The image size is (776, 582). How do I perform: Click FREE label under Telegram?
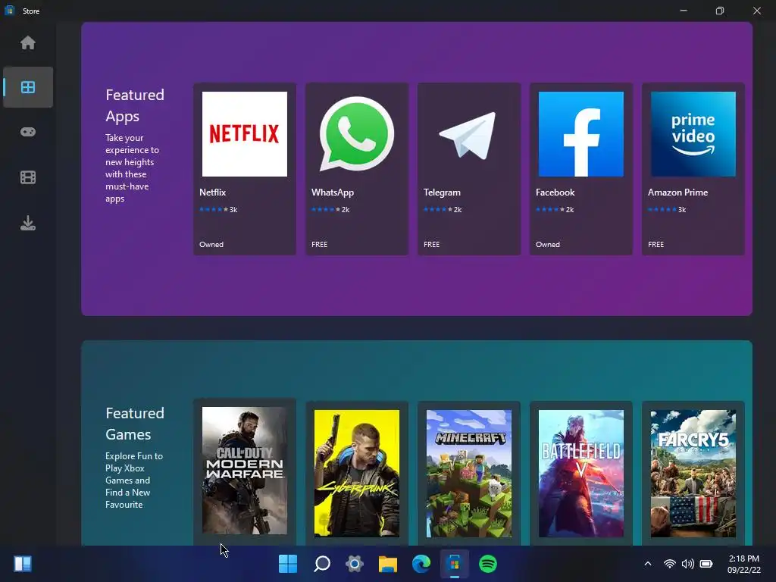(x=431, y=245)
